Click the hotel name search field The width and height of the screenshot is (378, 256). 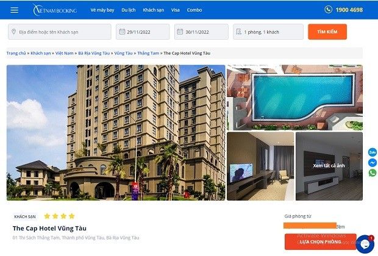(60, 32)
